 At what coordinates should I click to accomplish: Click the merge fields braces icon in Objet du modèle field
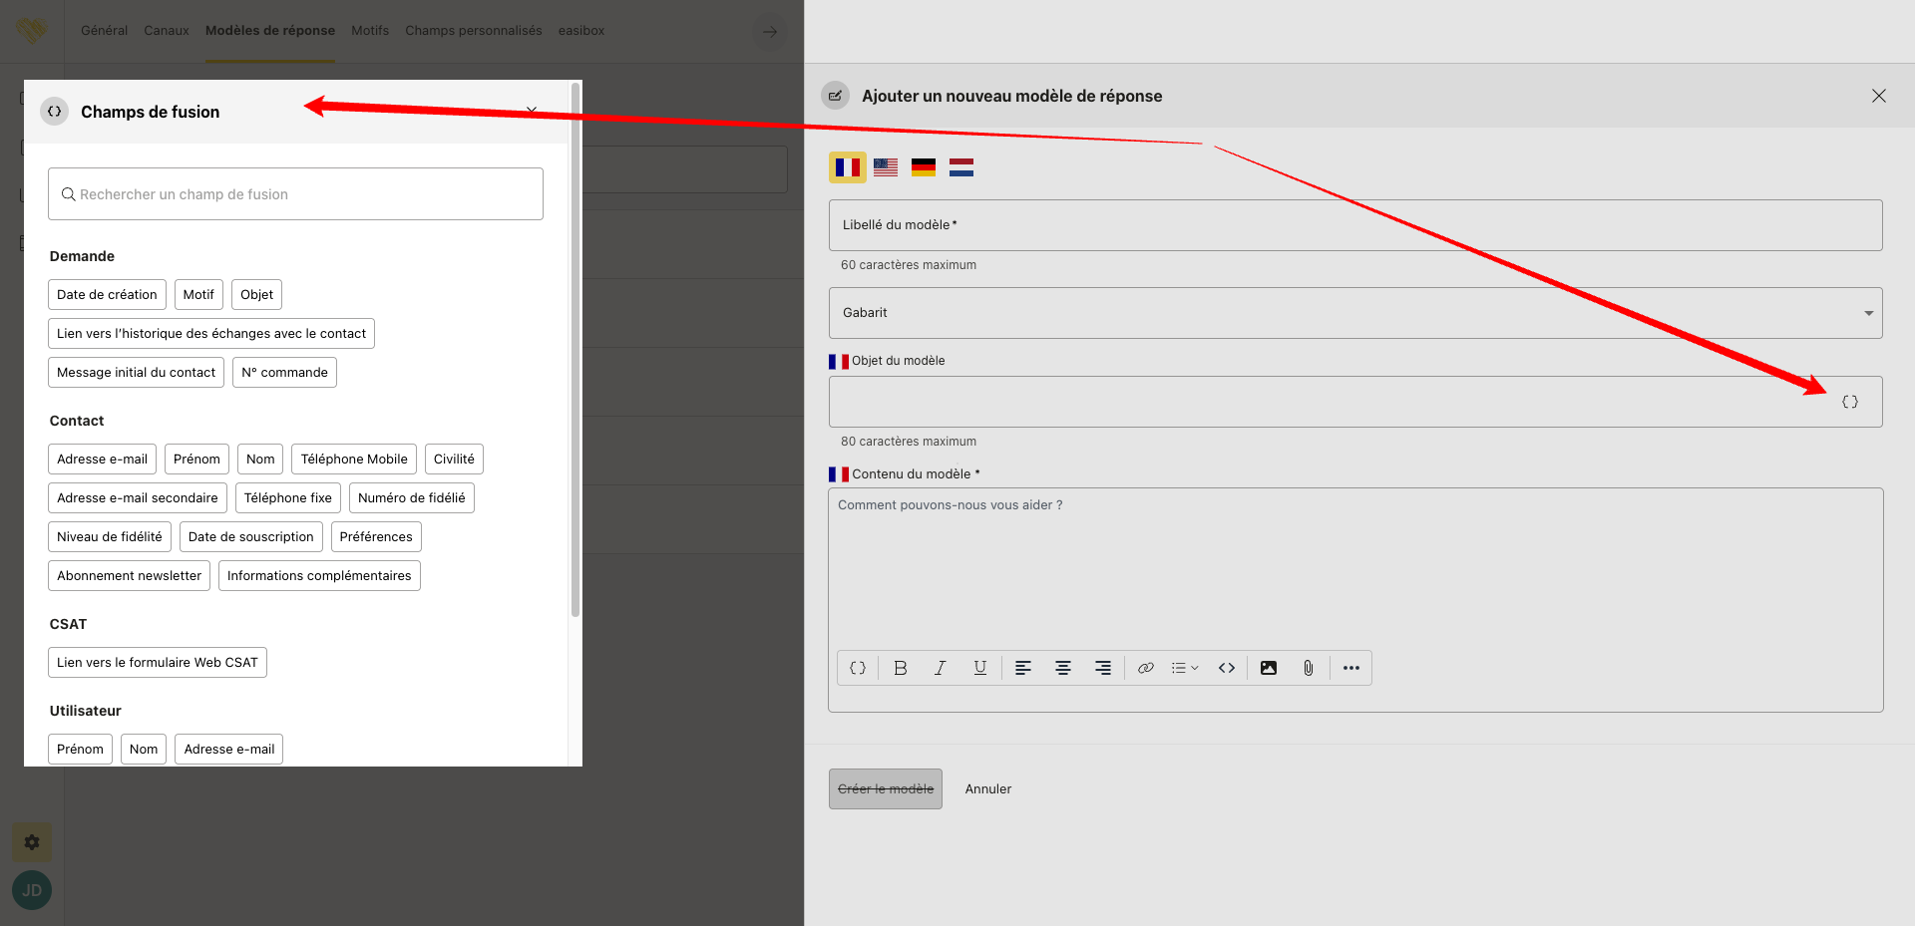pos(1849,402)
